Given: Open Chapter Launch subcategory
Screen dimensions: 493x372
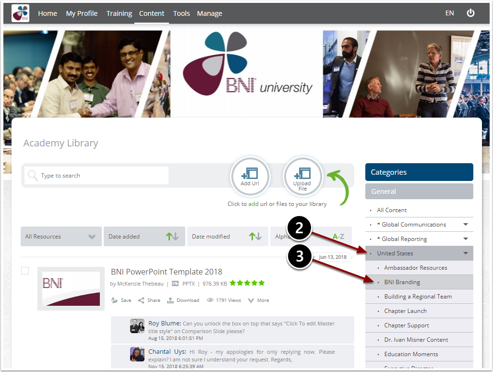Looking at the screenshot, I should (x=419, y=311).
